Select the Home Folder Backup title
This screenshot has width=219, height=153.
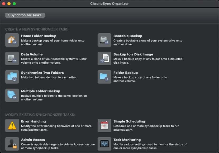39,36
